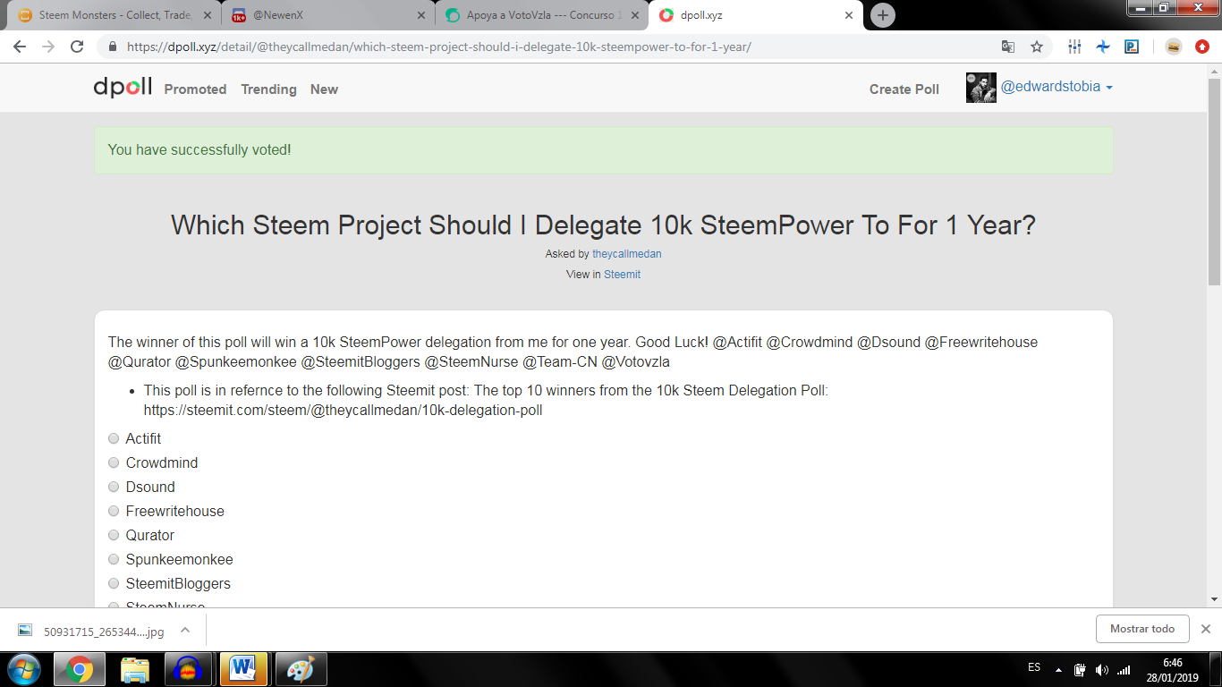Show hidden system tray icons

1059,670
